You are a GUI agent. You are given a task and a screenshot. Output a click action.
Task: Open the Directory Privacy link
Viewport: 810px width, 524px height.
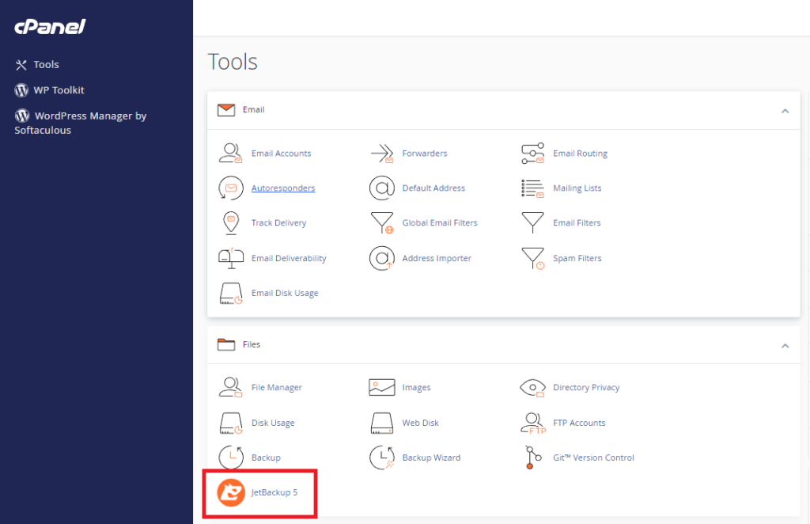586,388
